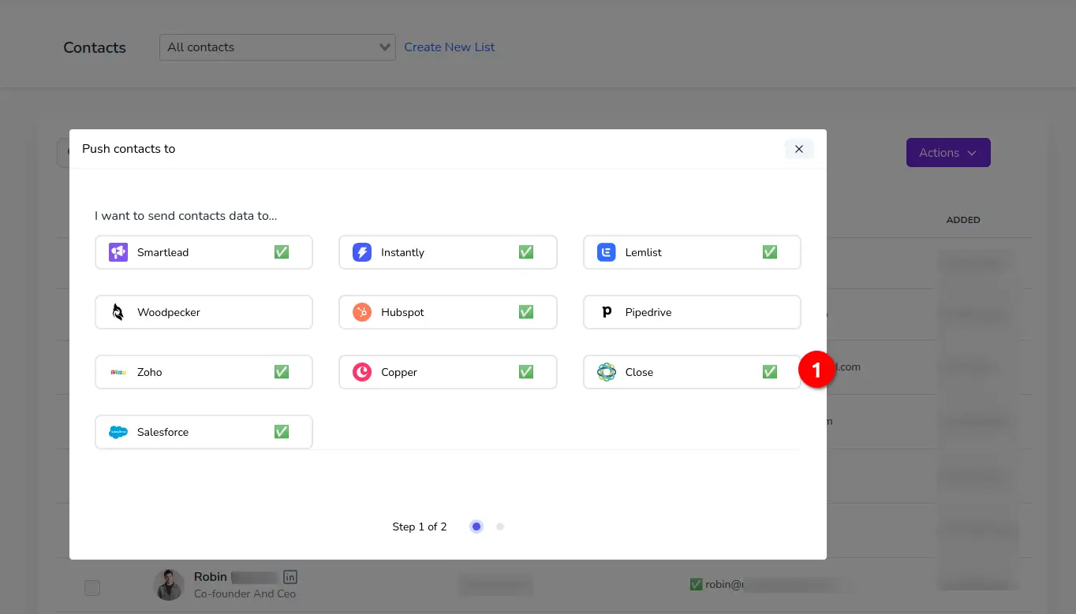Expand the Actions dropdown menu
Viewport: 1076px width, 614px height.
948,152
